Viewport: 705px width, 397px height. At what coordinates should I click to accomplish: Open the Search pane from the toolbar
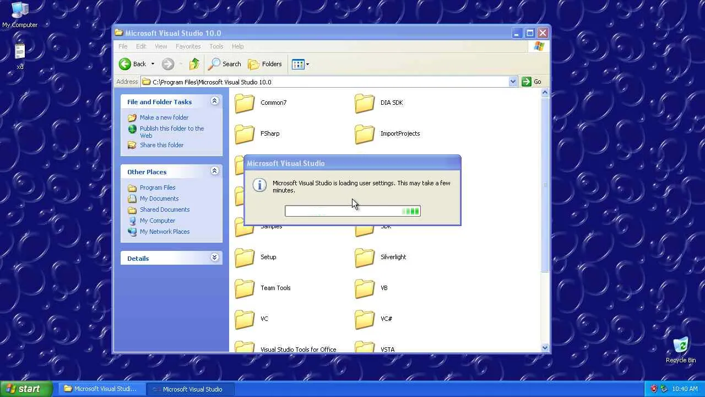[225, 64]
